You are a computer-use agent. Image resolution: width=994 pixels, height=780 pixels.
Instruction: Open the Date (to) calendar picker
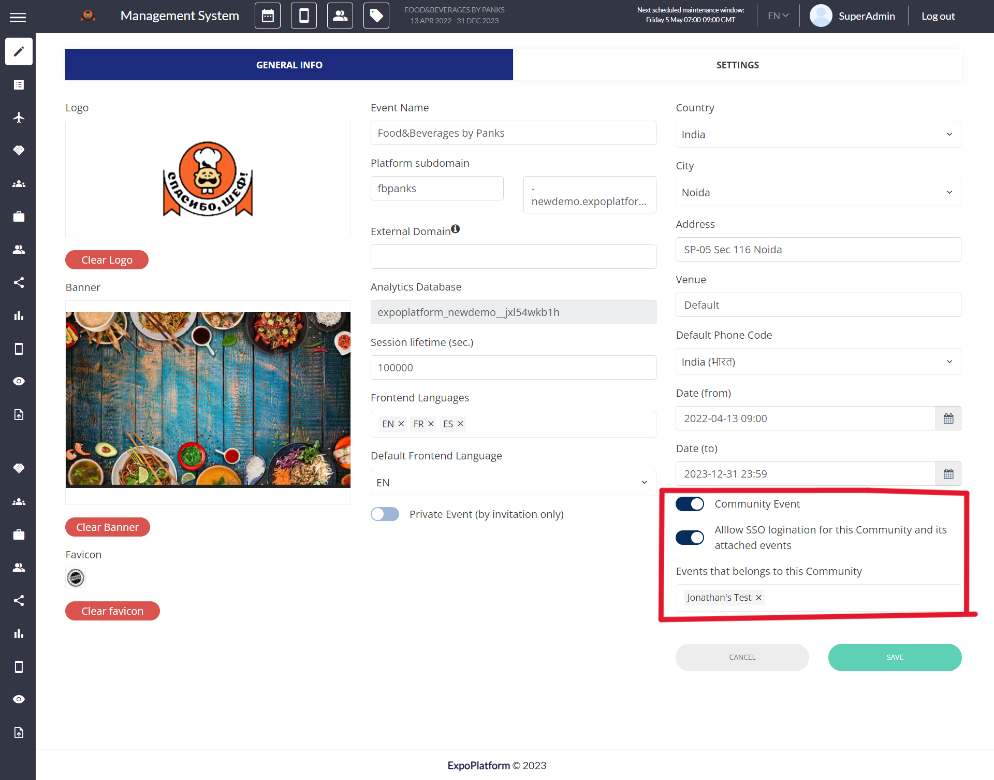click(948, 474)
